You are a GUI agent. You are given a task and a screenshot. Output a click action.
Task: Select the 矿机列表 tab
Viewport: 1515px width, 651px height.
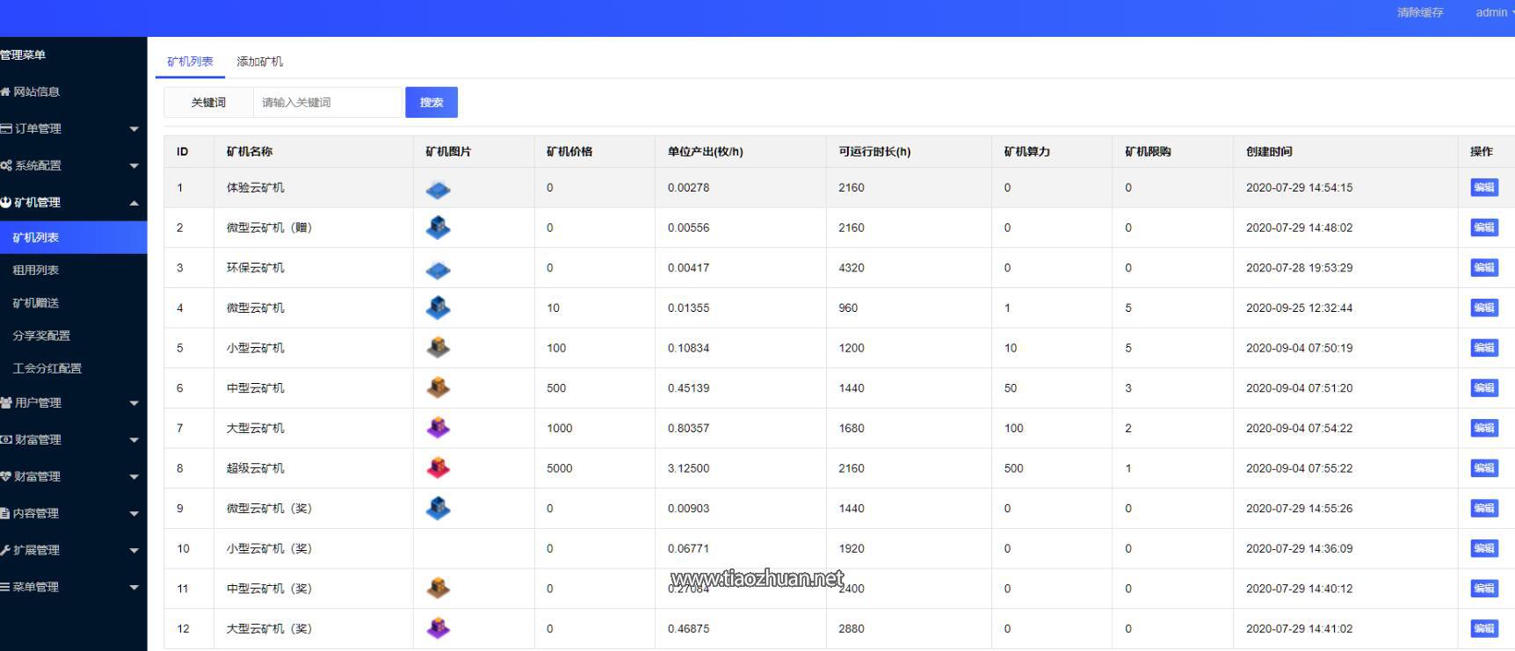tap(190, 61)
